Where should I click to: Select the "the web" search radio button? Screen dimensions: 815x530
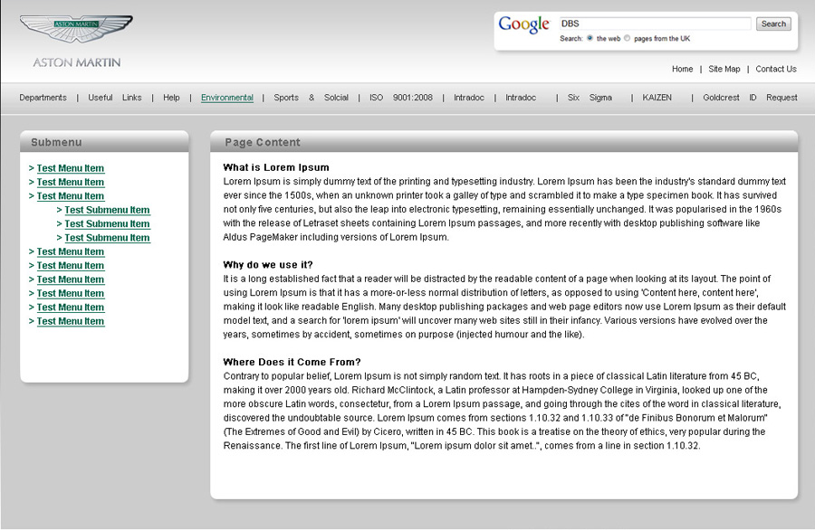(x=590, y=39)
